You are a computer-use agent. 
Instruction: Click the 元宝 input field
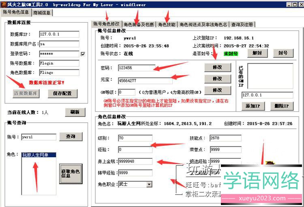tap(145, 81)
